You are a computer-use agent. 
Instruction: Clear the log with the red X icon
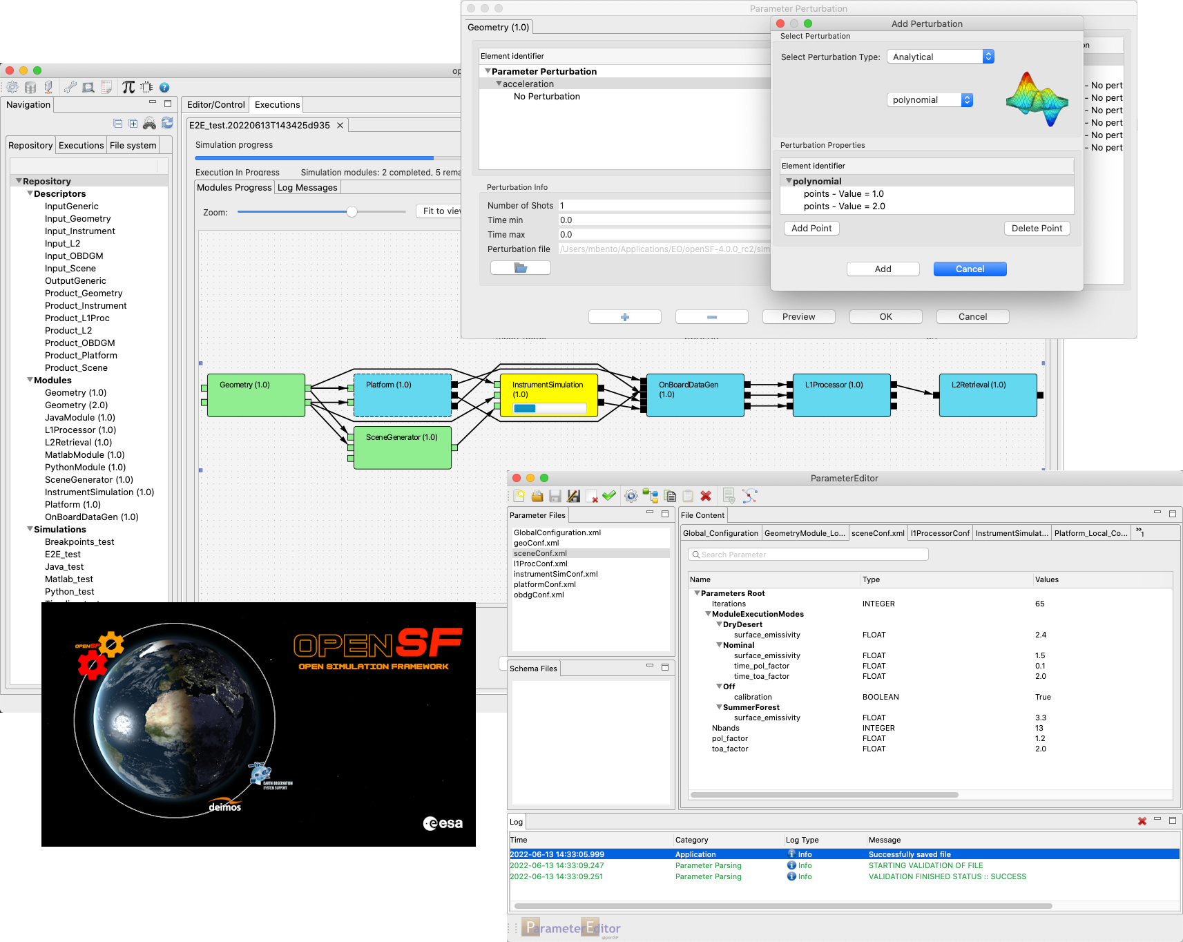1142,821
